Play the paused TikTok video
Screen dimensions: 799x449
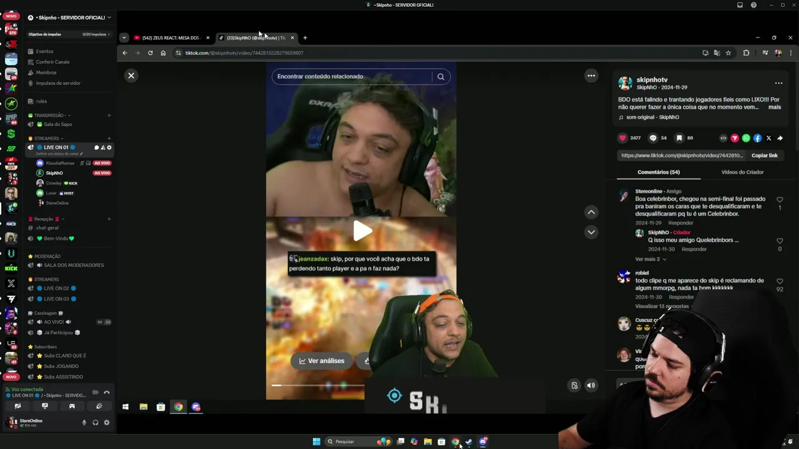(362, 231)
